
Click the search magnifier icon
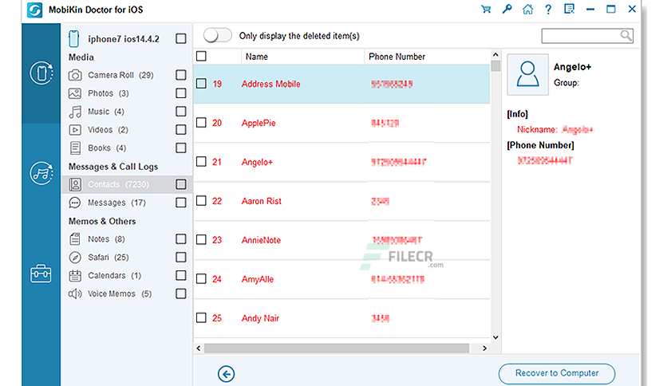tap(626, 36)
